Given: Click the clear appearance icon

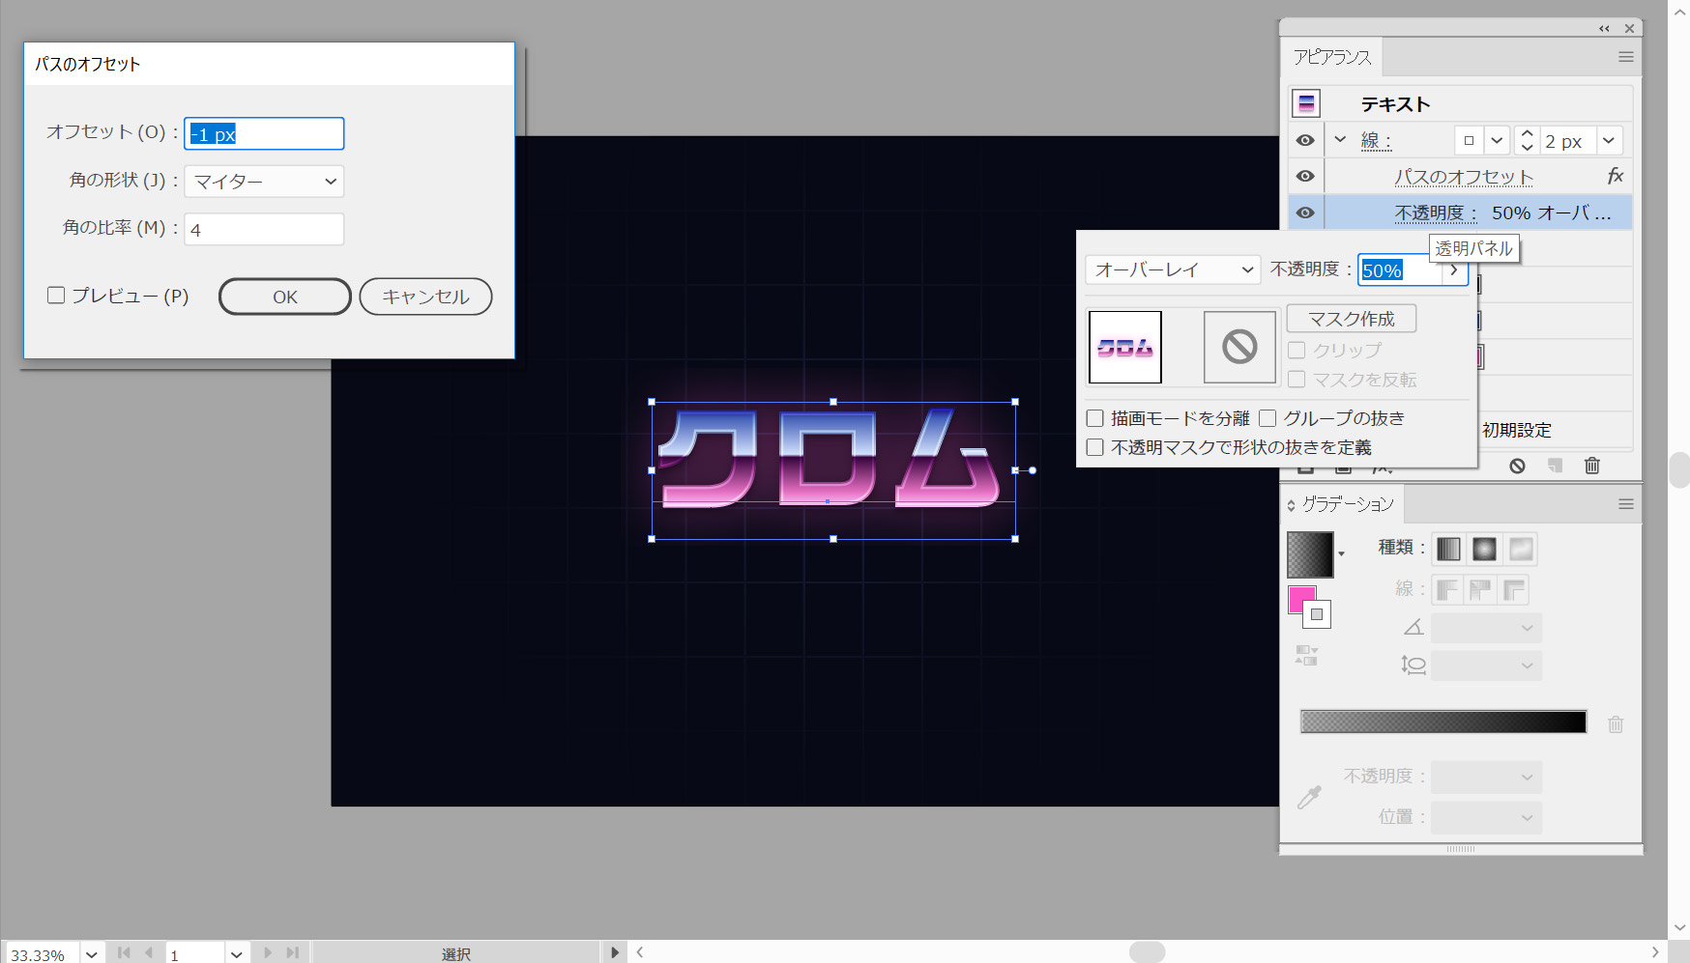Looking at the screenshot, I should [1517, 467].
